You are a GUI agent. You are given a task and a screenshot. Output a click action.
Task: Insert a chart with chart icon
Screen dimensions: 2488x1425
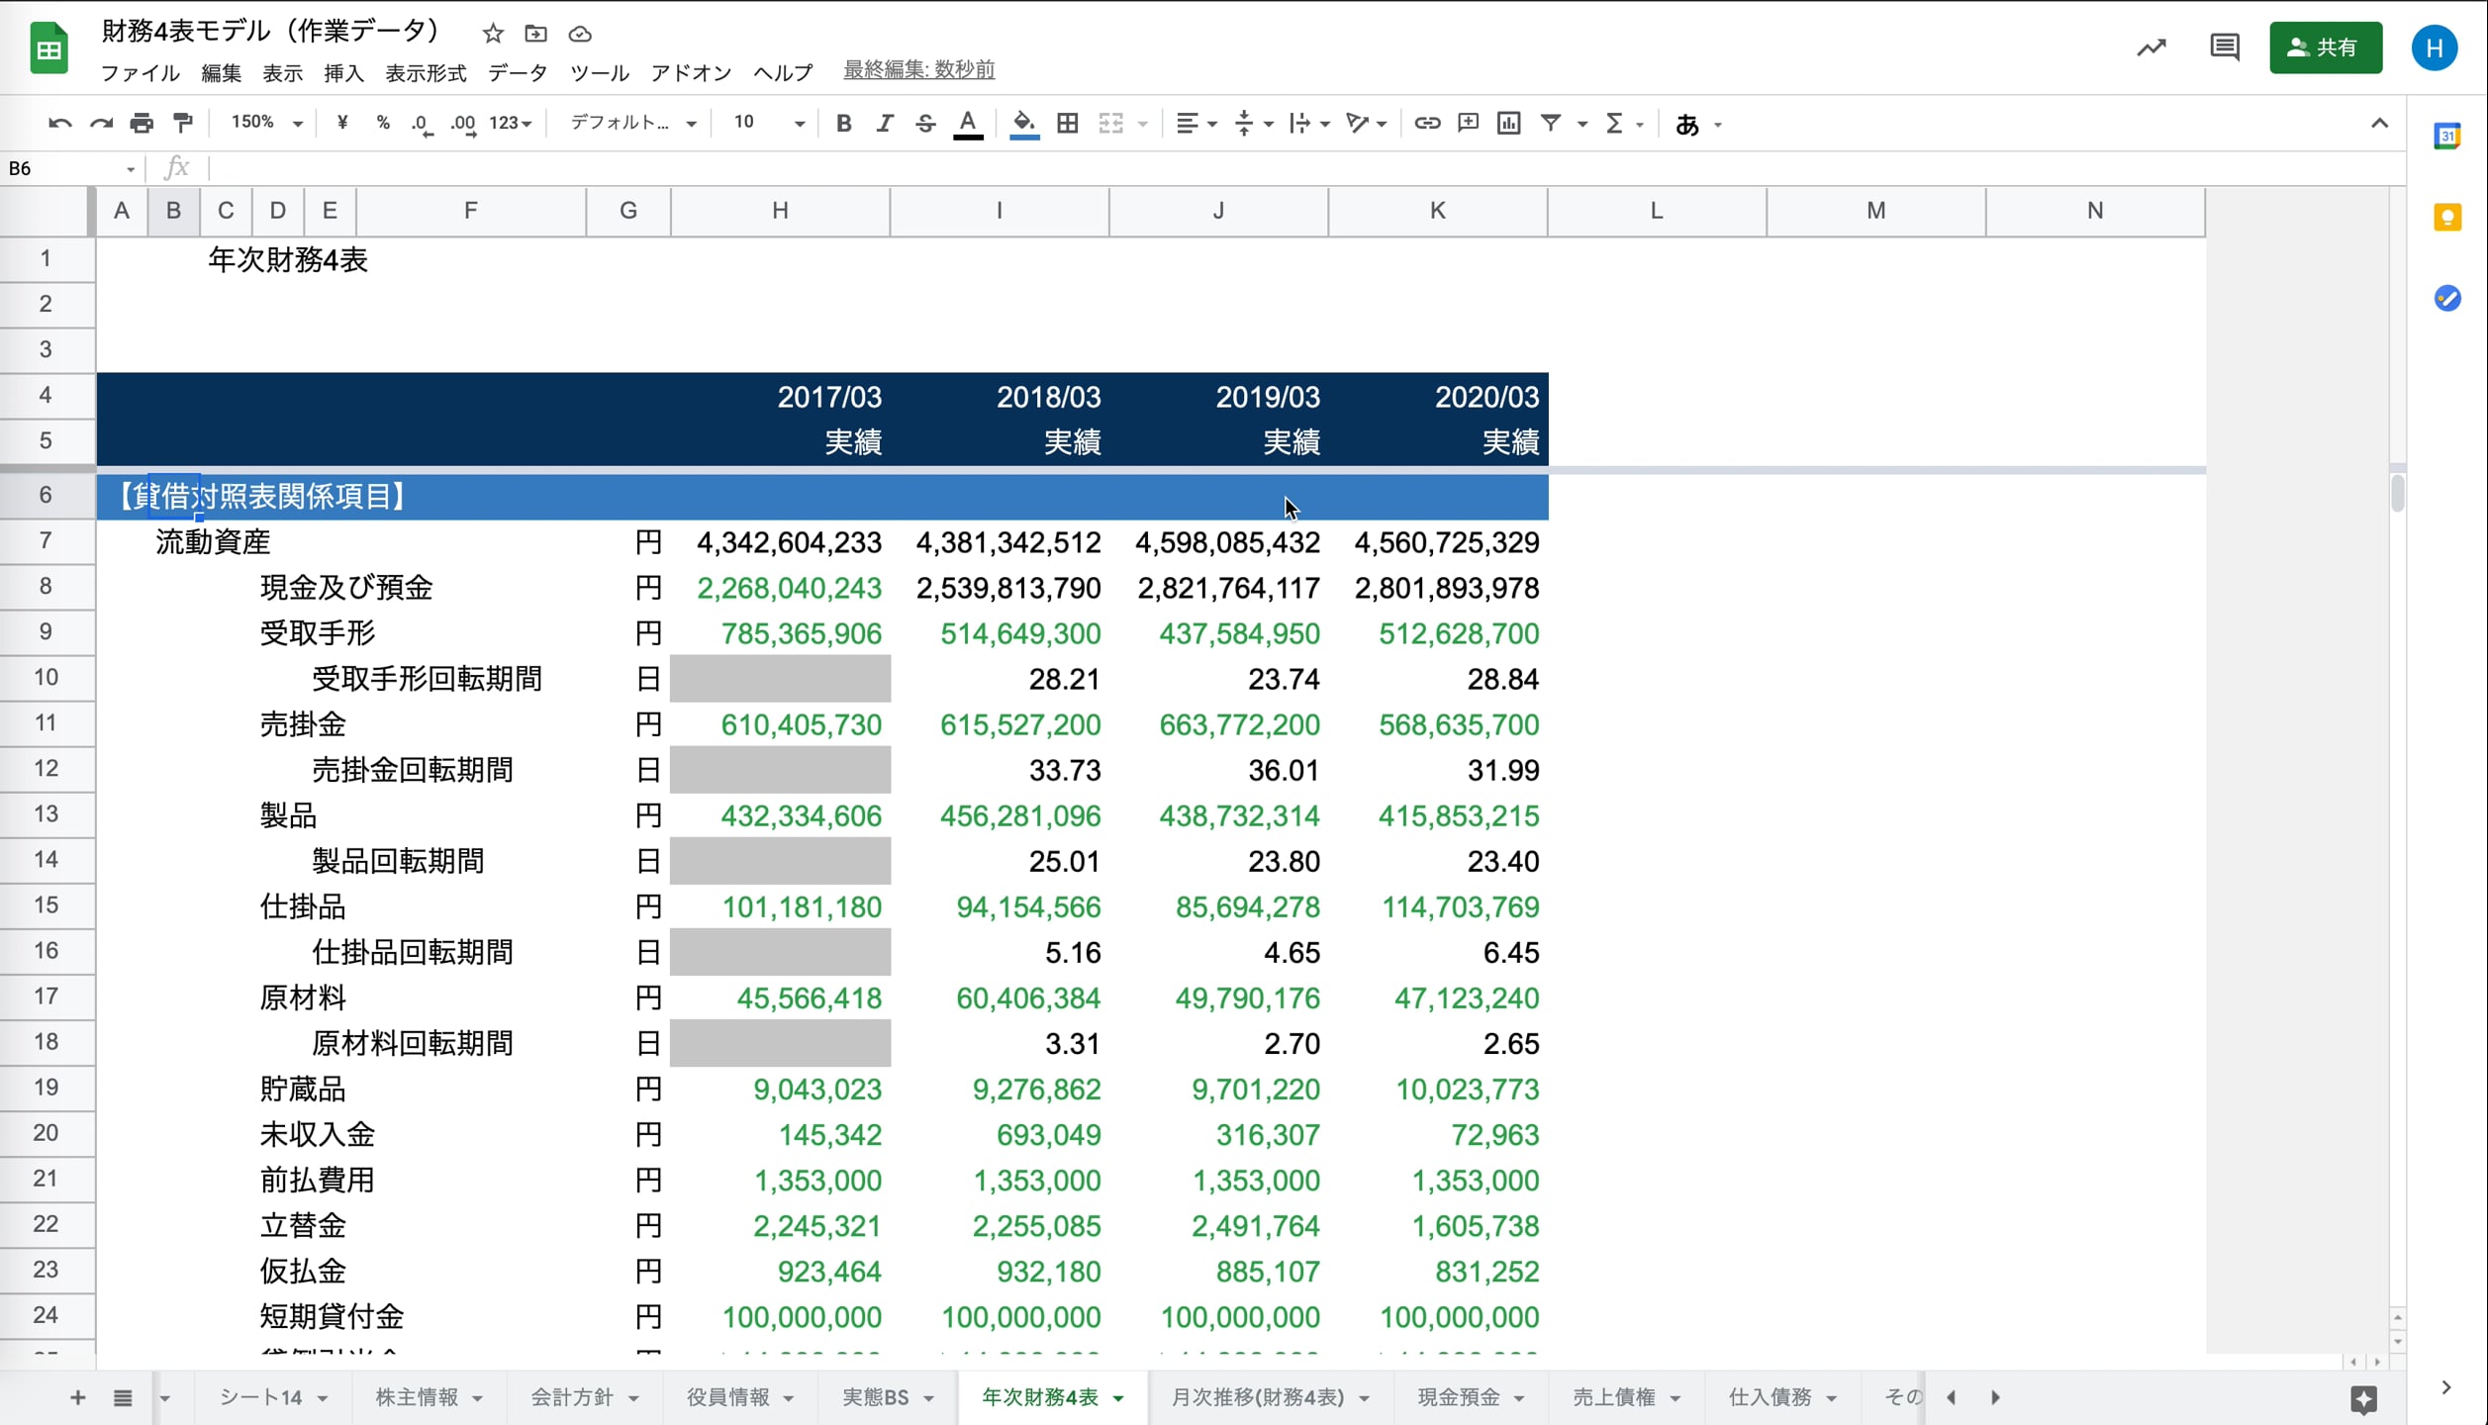click(1508, 124)
